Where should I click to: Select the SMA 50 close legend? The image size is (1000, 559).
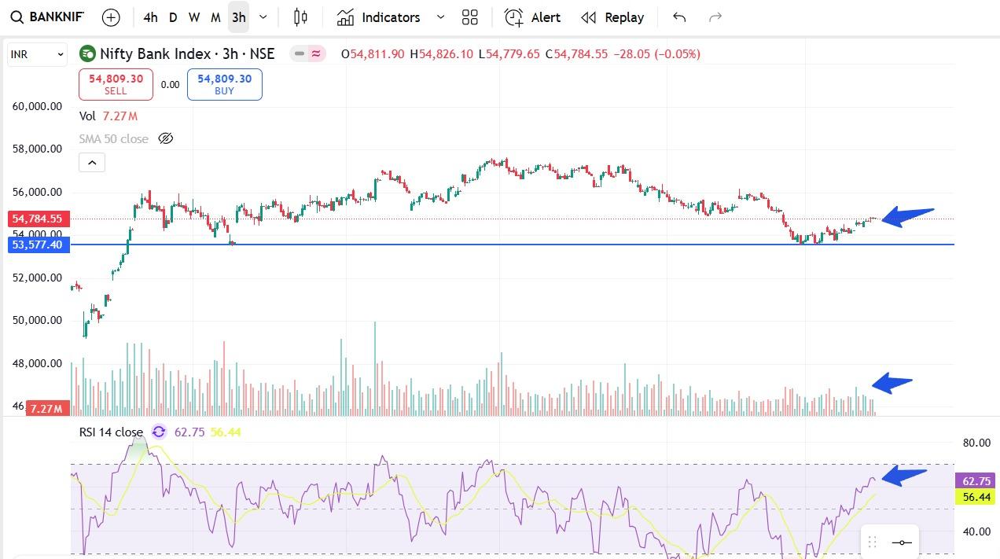(x=113, y=138)
